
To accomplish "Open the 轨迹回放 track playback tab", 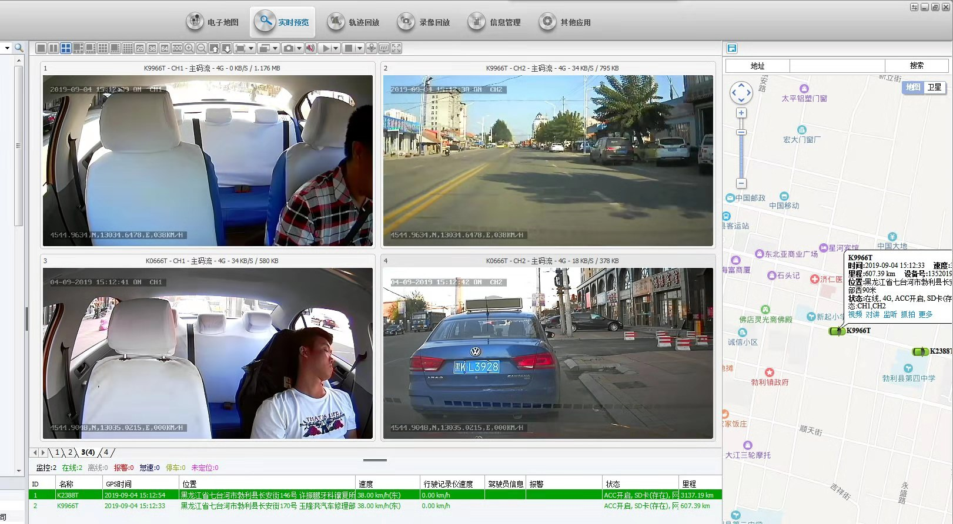I will click(353, 22).
